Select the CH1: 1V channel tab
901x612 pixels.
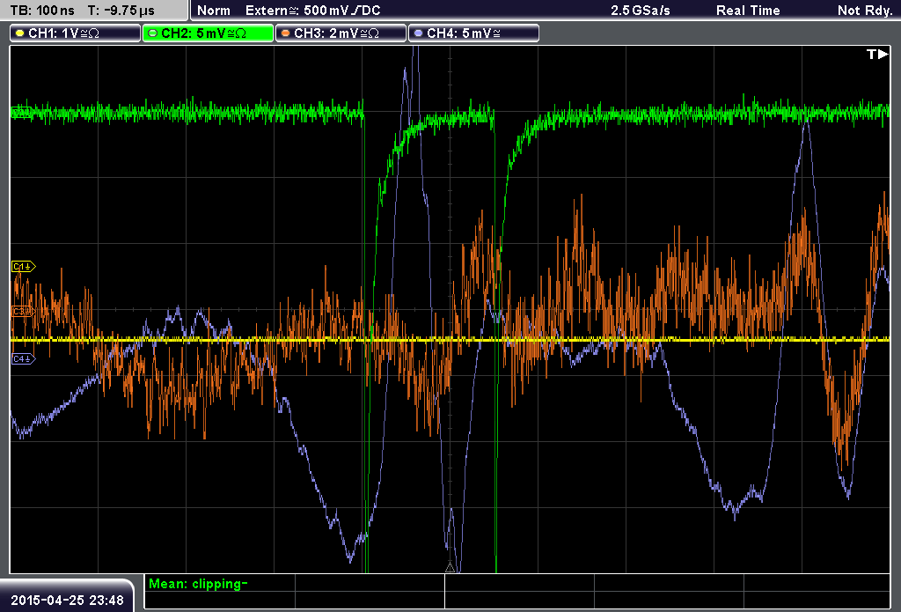point(76,33)
